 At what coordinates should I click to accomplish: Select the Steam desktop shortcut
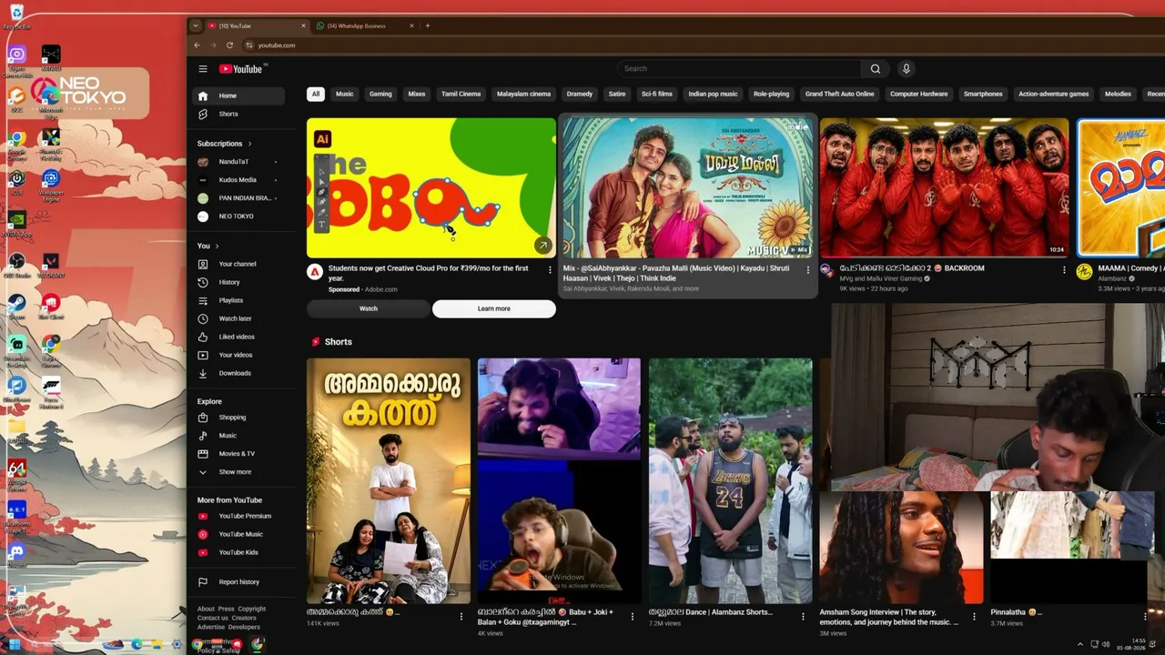click(16, 306)
